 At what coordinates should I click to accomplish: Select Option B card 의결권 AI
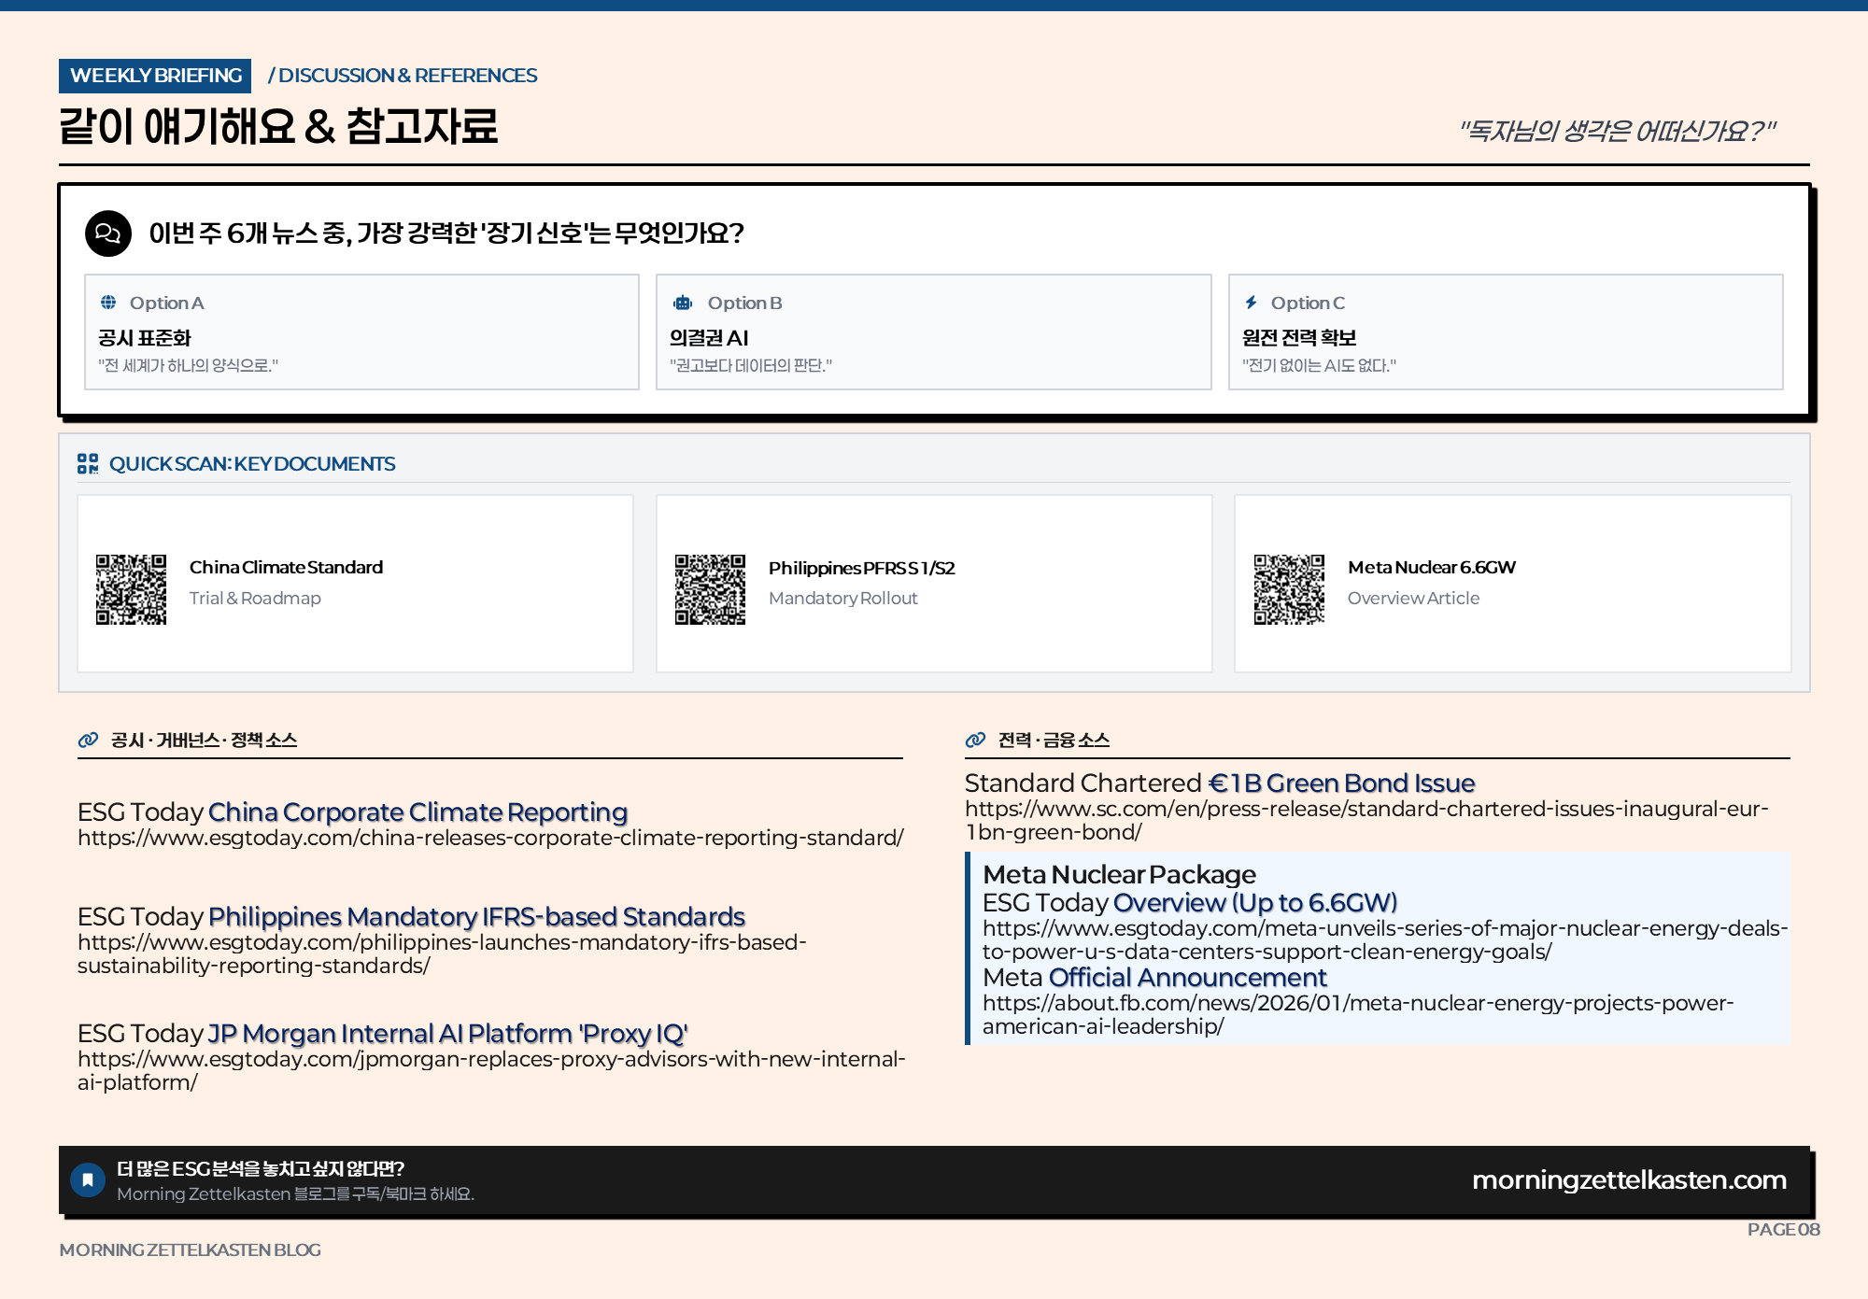tap(933, 332)
